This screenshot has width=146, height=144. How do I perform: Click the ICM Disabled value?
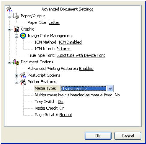click(70, 42)
